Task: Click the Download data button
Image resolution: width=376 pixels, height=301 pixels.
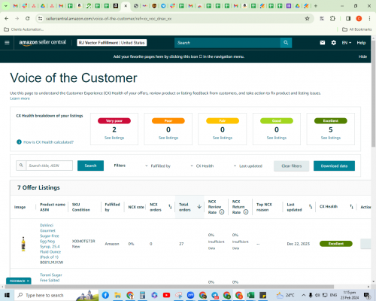Action: 334,166
